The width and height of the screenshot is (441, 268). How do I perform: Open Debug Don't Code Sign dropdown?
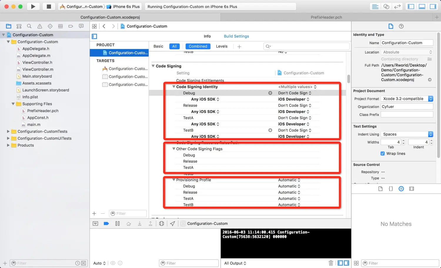pyautogui.click(x=295, y=93)
